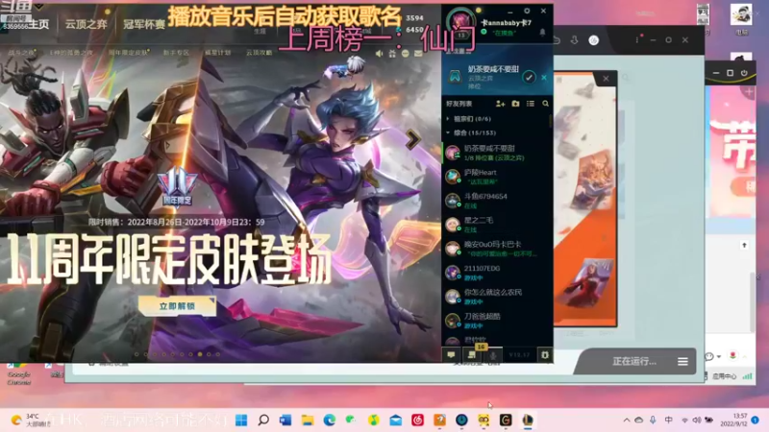Image resolution: width=769 pixels, height=432 pixels.
Task: Collapse the 综合 (15/153) friend group
Action: (x=471, y=132)
